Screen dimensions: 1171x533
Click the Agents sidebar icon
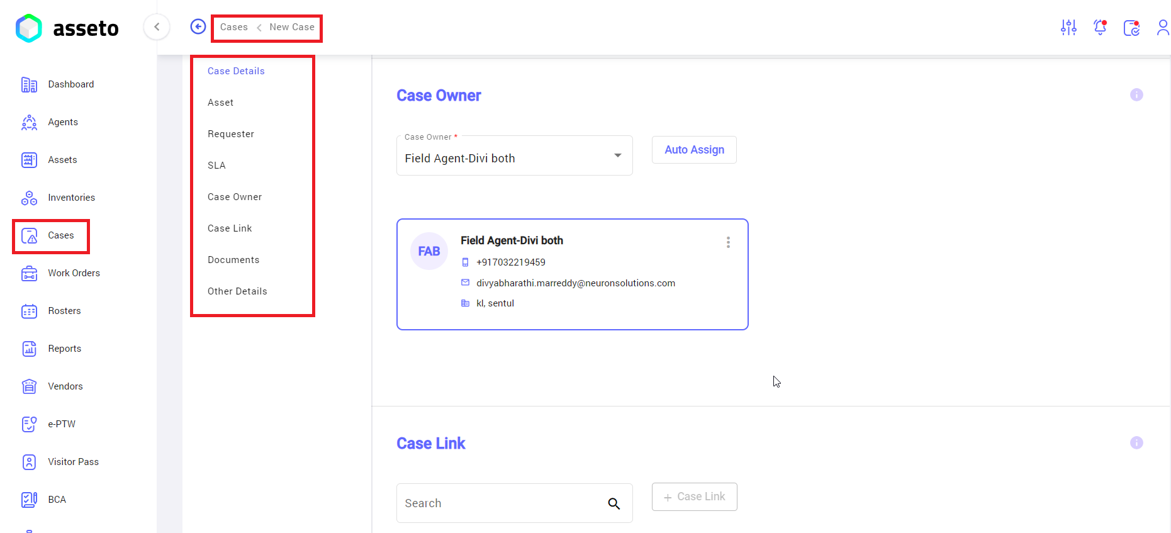tap(29, 122)
